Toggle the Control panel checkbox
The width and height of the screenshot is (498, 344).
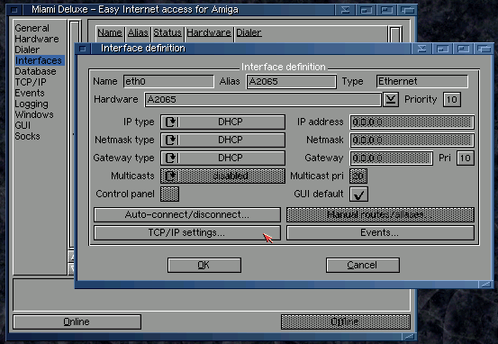pos(169,195)
